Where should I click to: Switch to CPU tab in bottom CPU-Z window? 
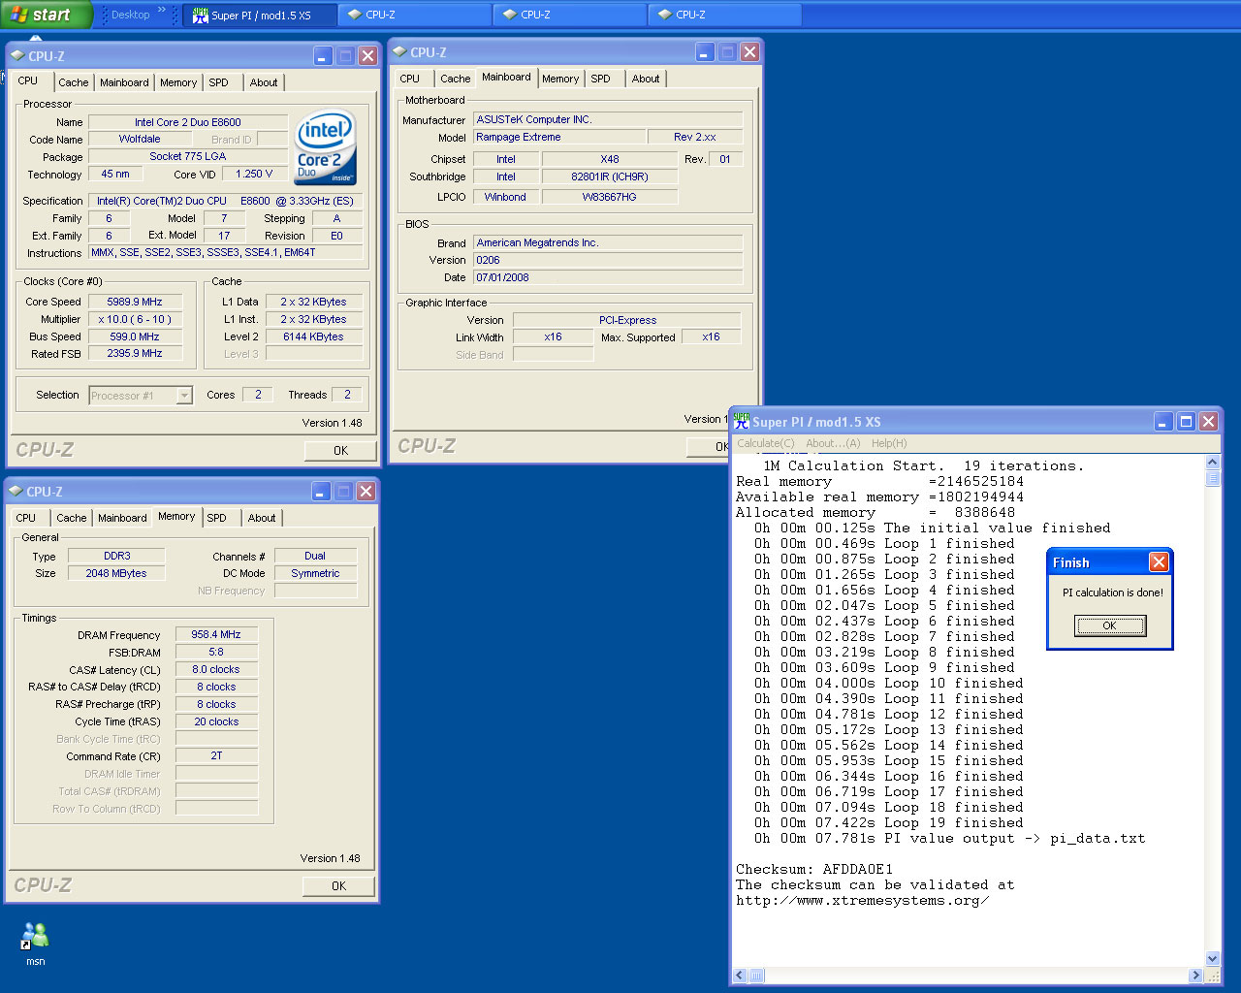pyautogui.click(x=26, y=519)
